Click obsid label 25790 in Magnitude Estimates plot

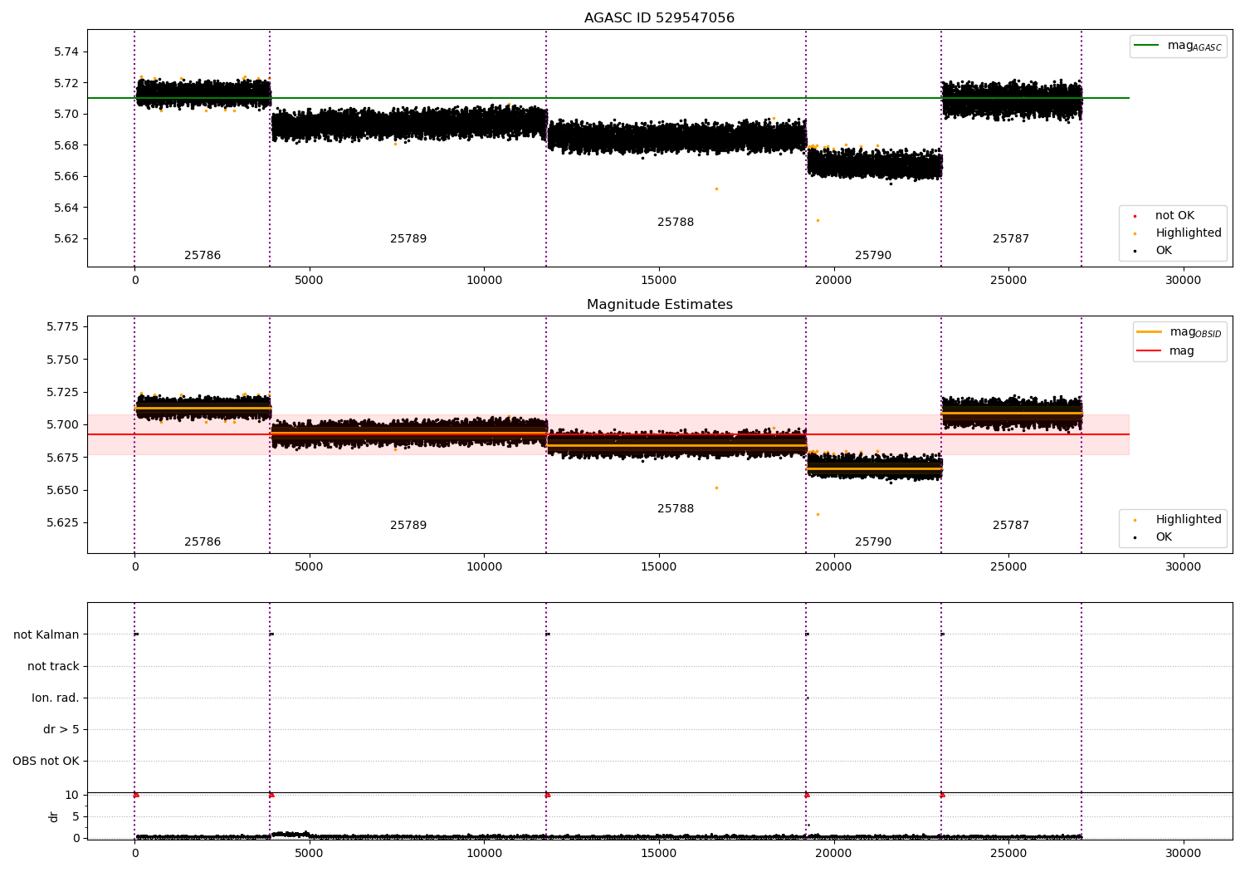pyautogui.click(x=873, y=541)
